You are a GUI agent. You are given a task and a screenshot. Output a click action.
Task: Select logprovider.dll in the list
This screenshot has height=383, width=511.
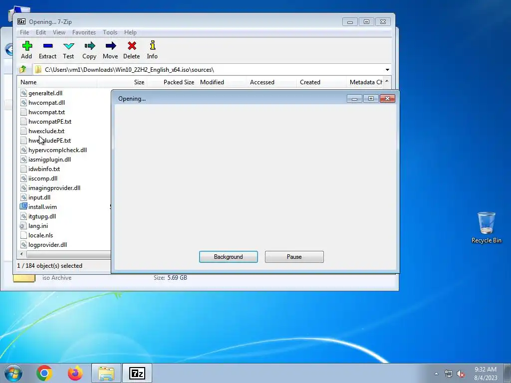point(47,244)
